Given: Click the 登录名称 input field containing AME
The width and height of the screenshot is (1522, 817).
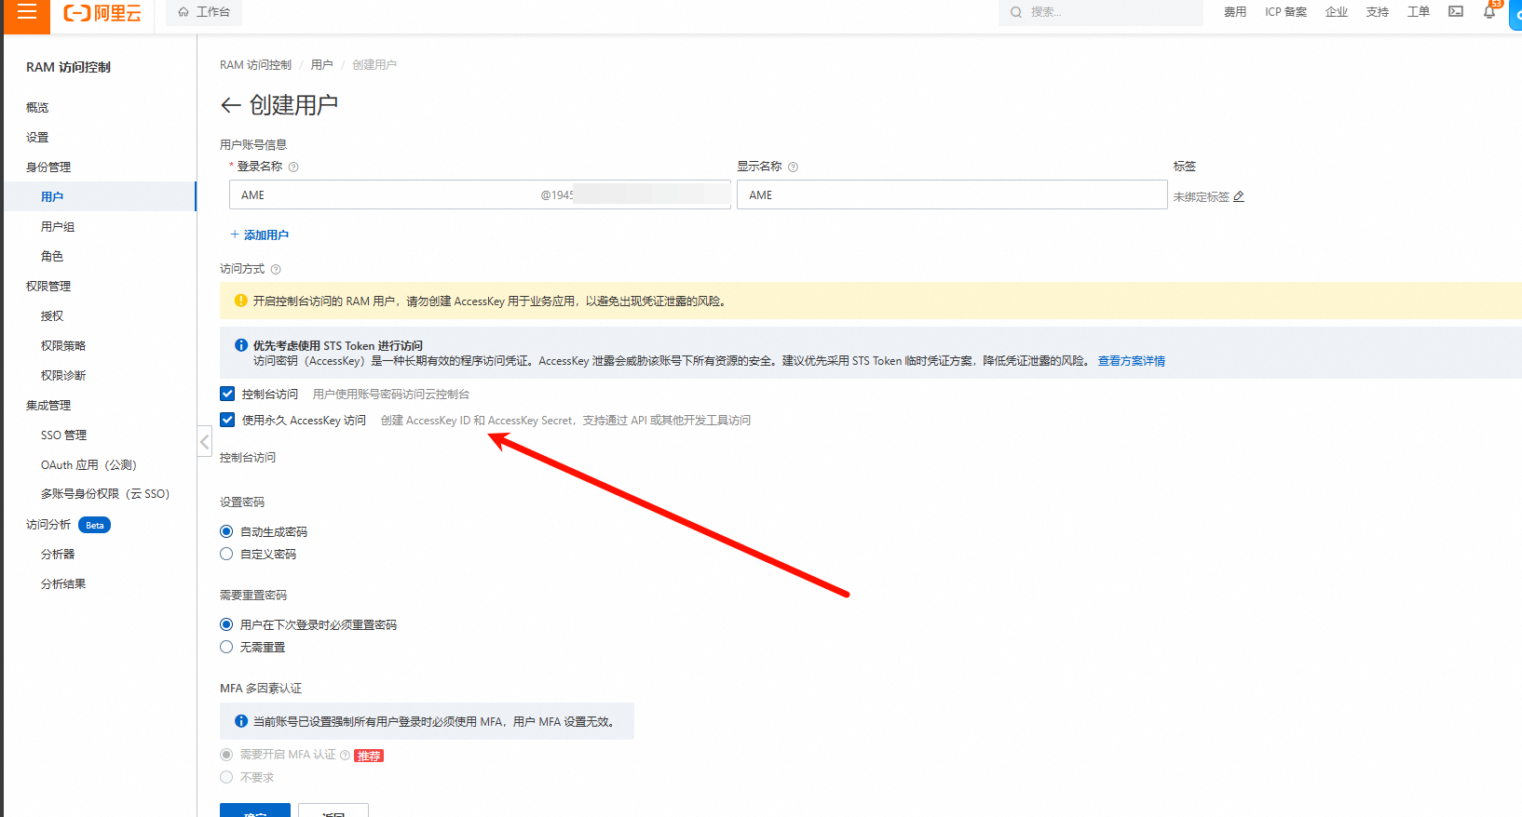Looking at the screenshot, I should [x=480, y=194].
